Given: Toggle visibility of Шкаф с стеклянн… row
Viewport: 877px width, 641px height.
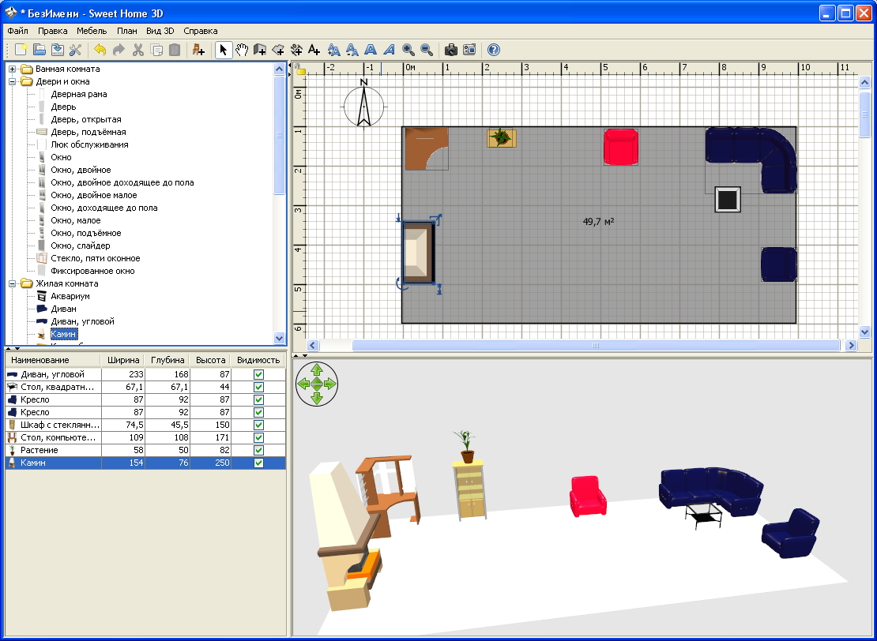Looking at the screenshot, I should 258,425.
